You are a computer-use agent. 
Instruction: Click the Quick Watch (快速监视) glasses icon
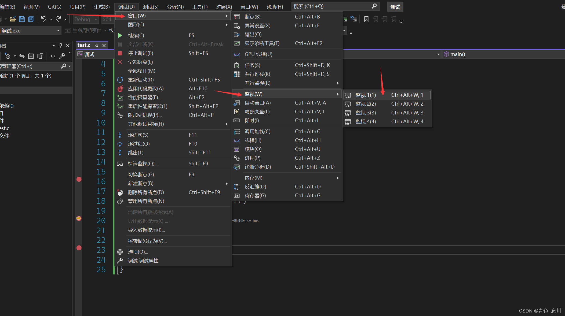tap(120, 164)
